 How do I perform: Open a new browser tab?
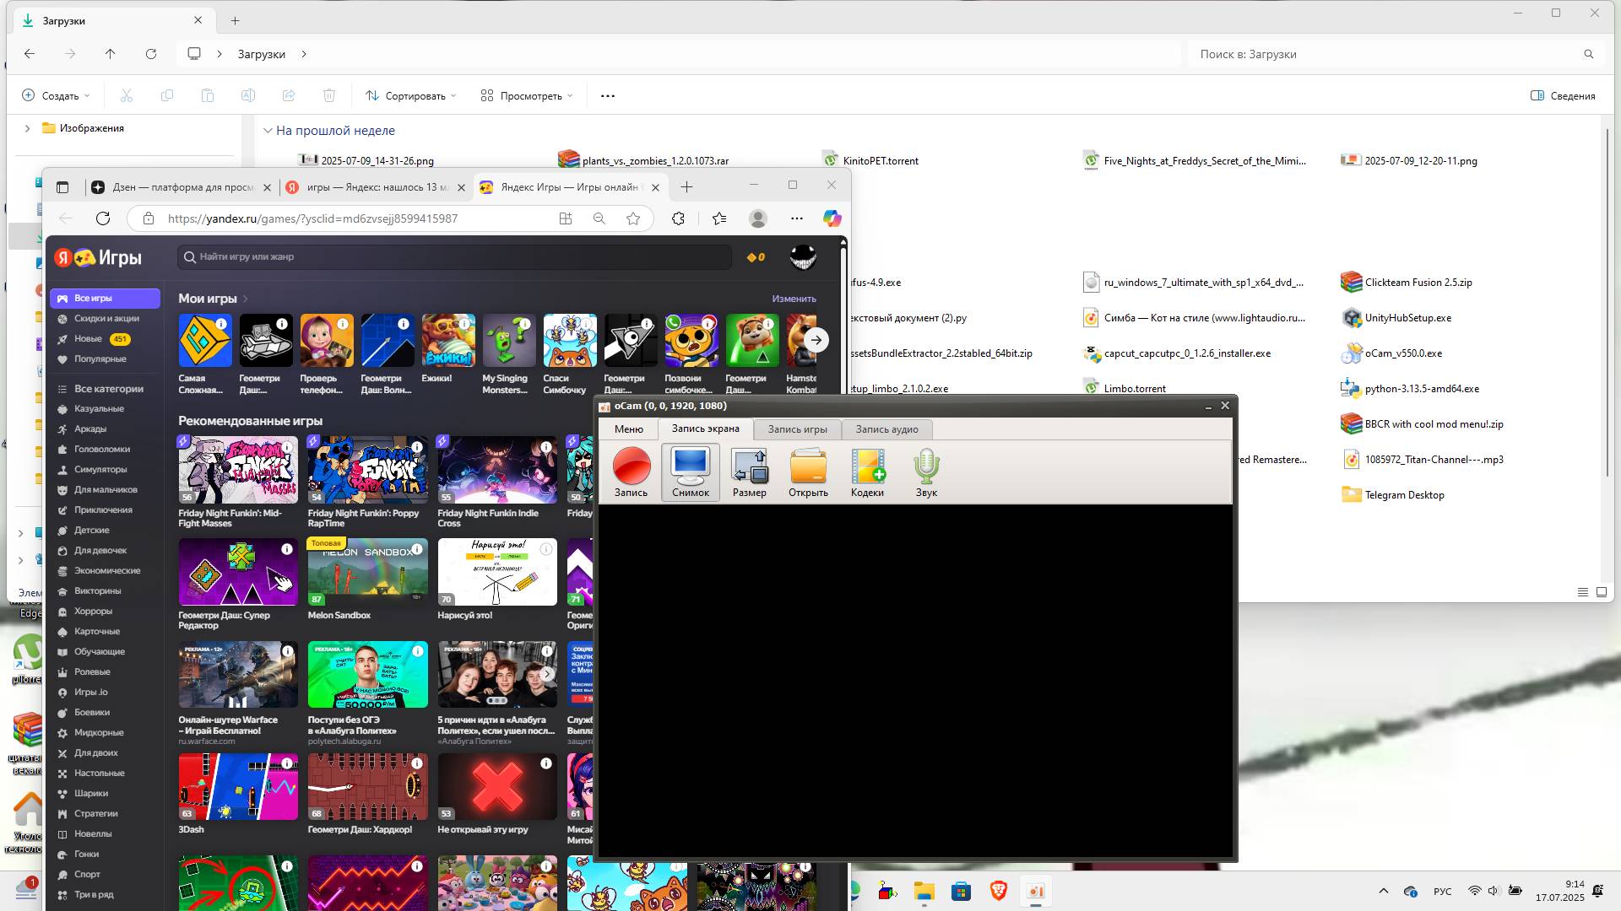[x=686, y=187]
